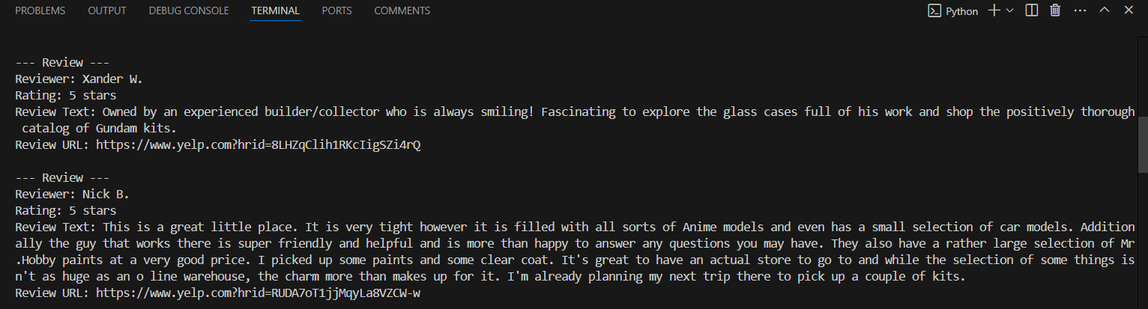Click the 'Reviewer: Nick B.' line
Viewport: 1148px width, 309px height.
click(x=73, y=195)
